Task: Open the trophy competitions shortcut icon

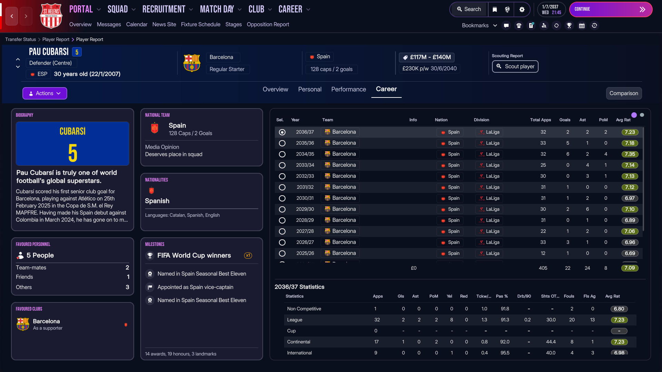Action: [x=569, y=25]
